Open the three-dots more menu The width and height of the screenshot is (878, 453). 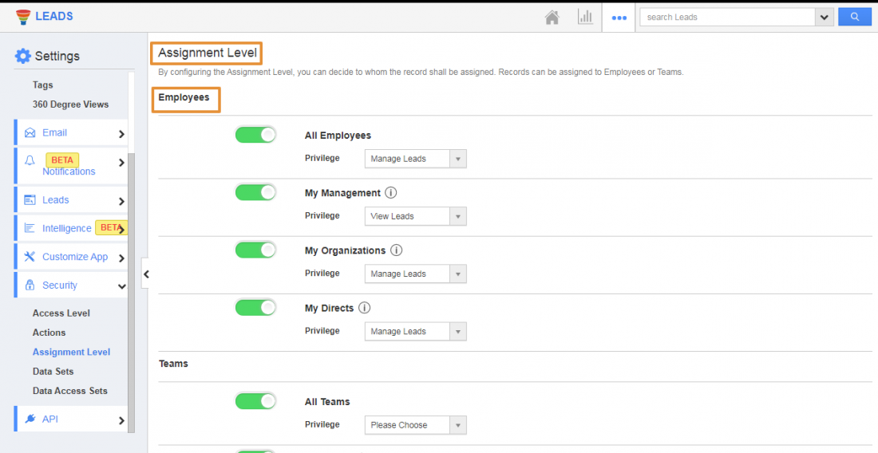[x=619, y=18]
